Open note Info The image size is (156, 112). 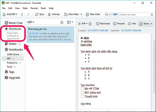[x=132, y=24]
